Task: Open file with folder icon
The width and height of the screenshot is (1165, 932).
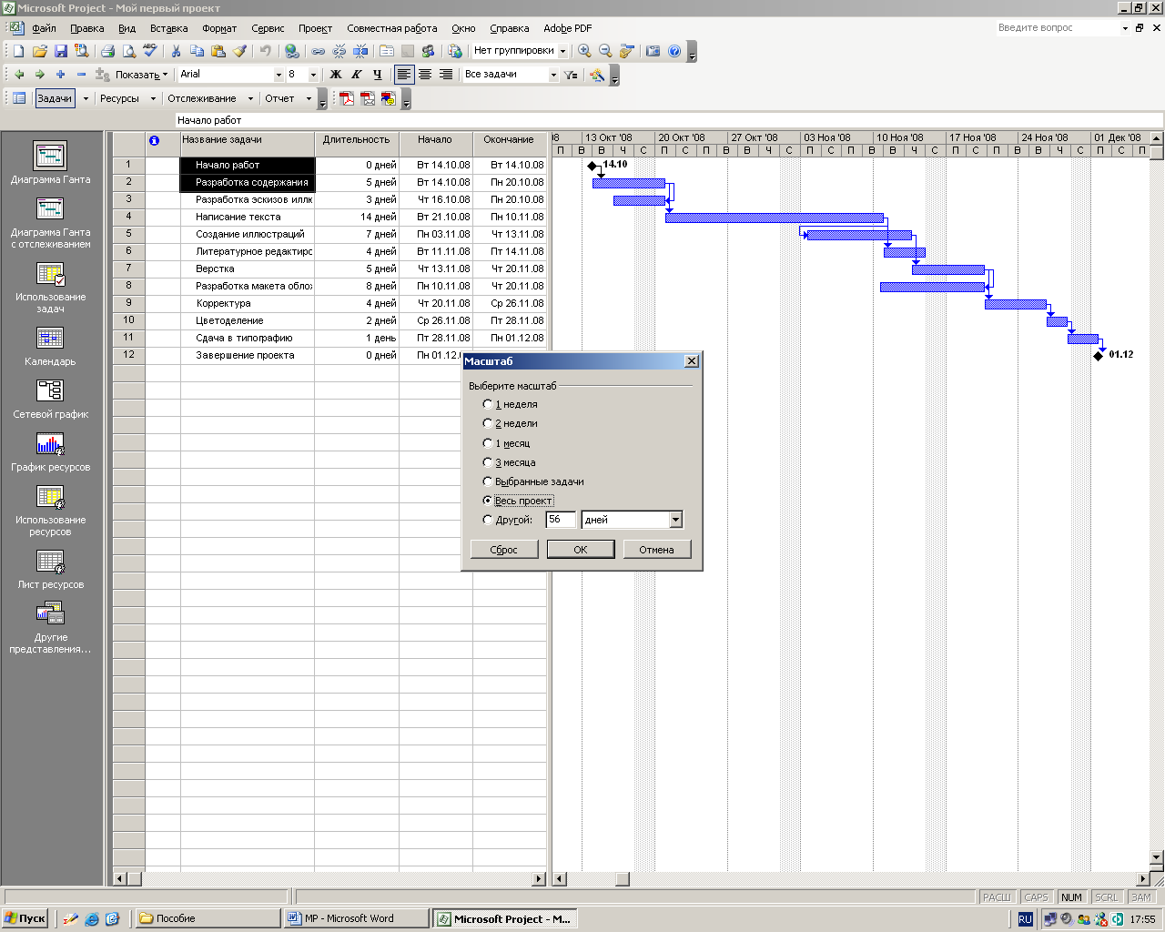Action: (39, 51)
